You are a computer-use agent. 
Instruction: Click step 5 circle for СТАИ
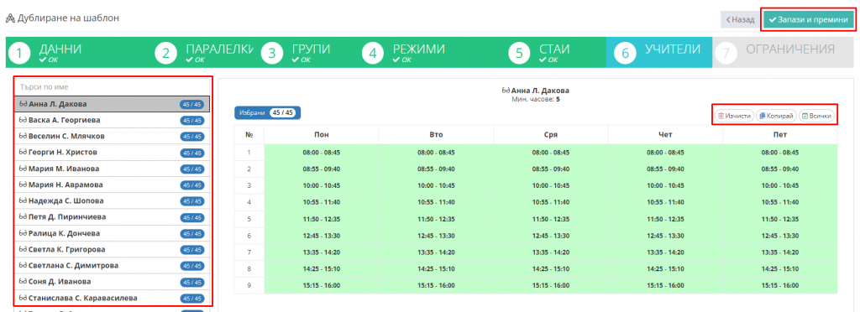tap(519, 53)
